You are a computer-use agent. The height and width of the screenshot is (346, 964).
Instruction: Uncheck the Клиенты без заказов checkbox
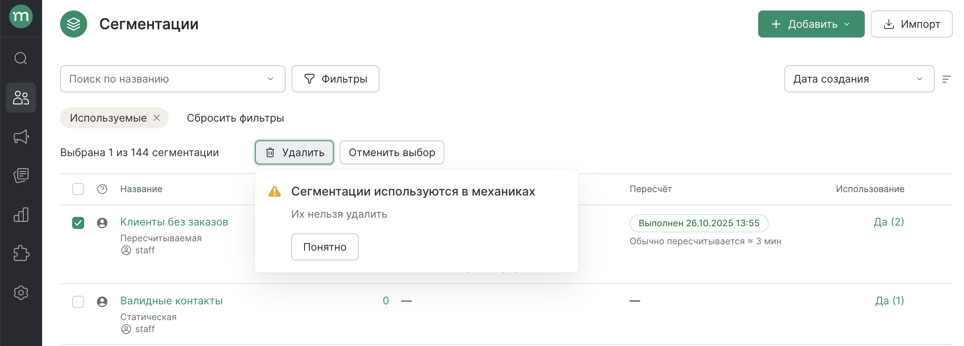[78, 223]
